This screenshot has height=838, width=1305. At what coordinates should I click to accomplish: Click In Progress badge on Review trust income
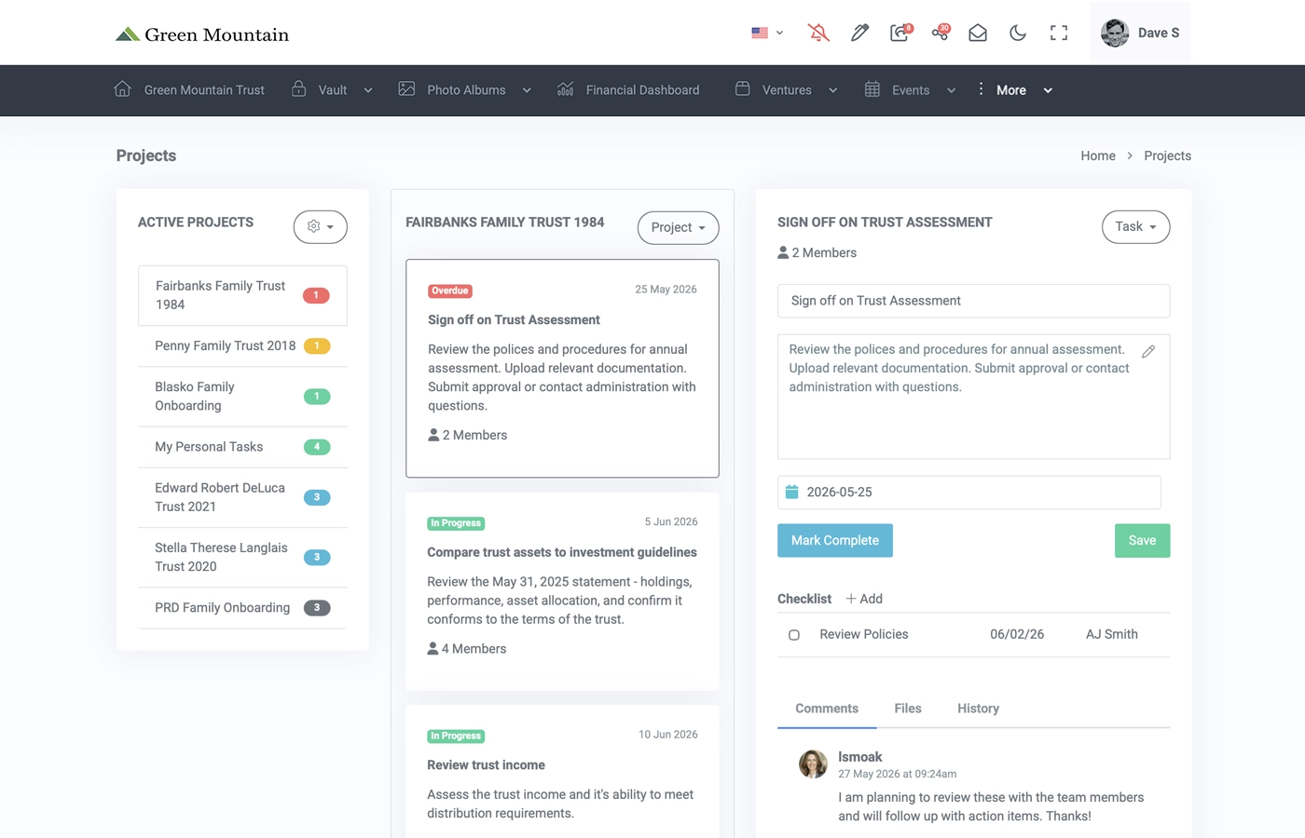click(456, 736)
